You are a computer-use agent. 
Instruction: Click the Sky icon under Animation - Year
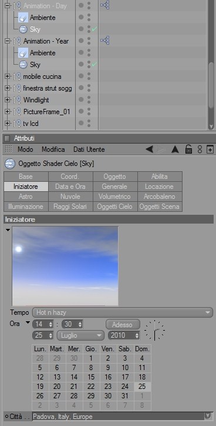[23, 65]
